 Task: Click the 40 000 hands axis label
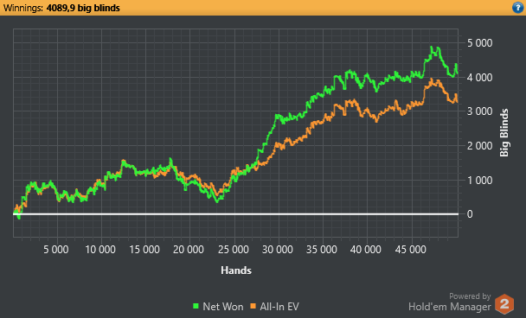click(x=366, y=250)
